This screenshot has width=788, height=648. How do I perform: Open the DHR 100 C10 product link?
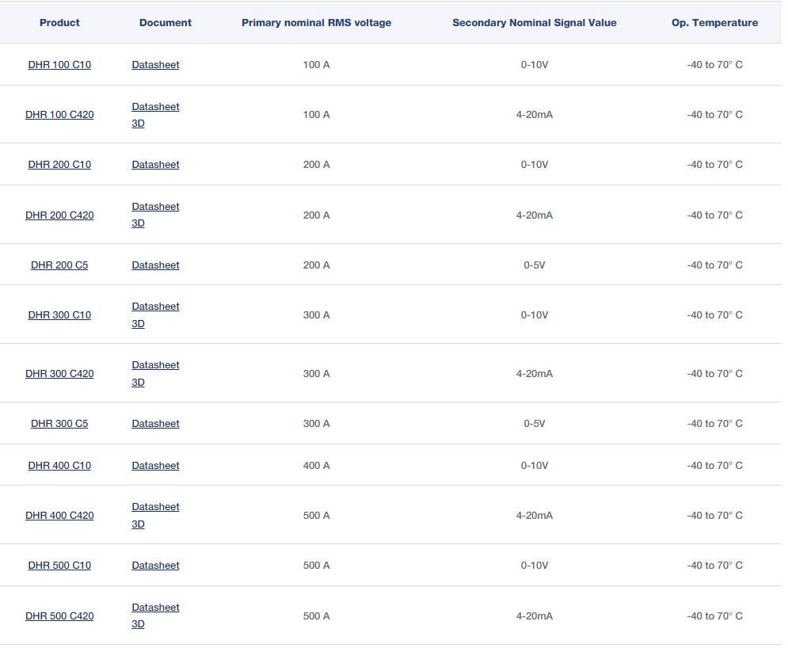(59, 65)
